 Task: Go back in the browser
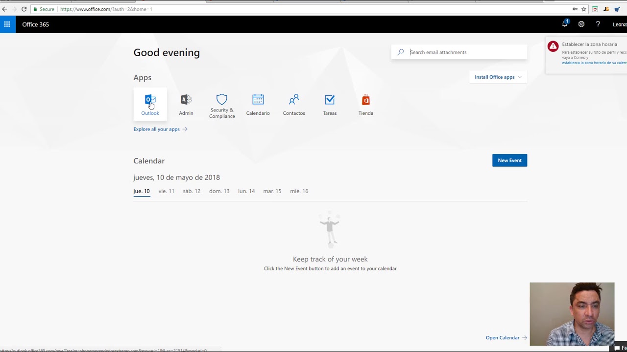(x=5, y=9)
